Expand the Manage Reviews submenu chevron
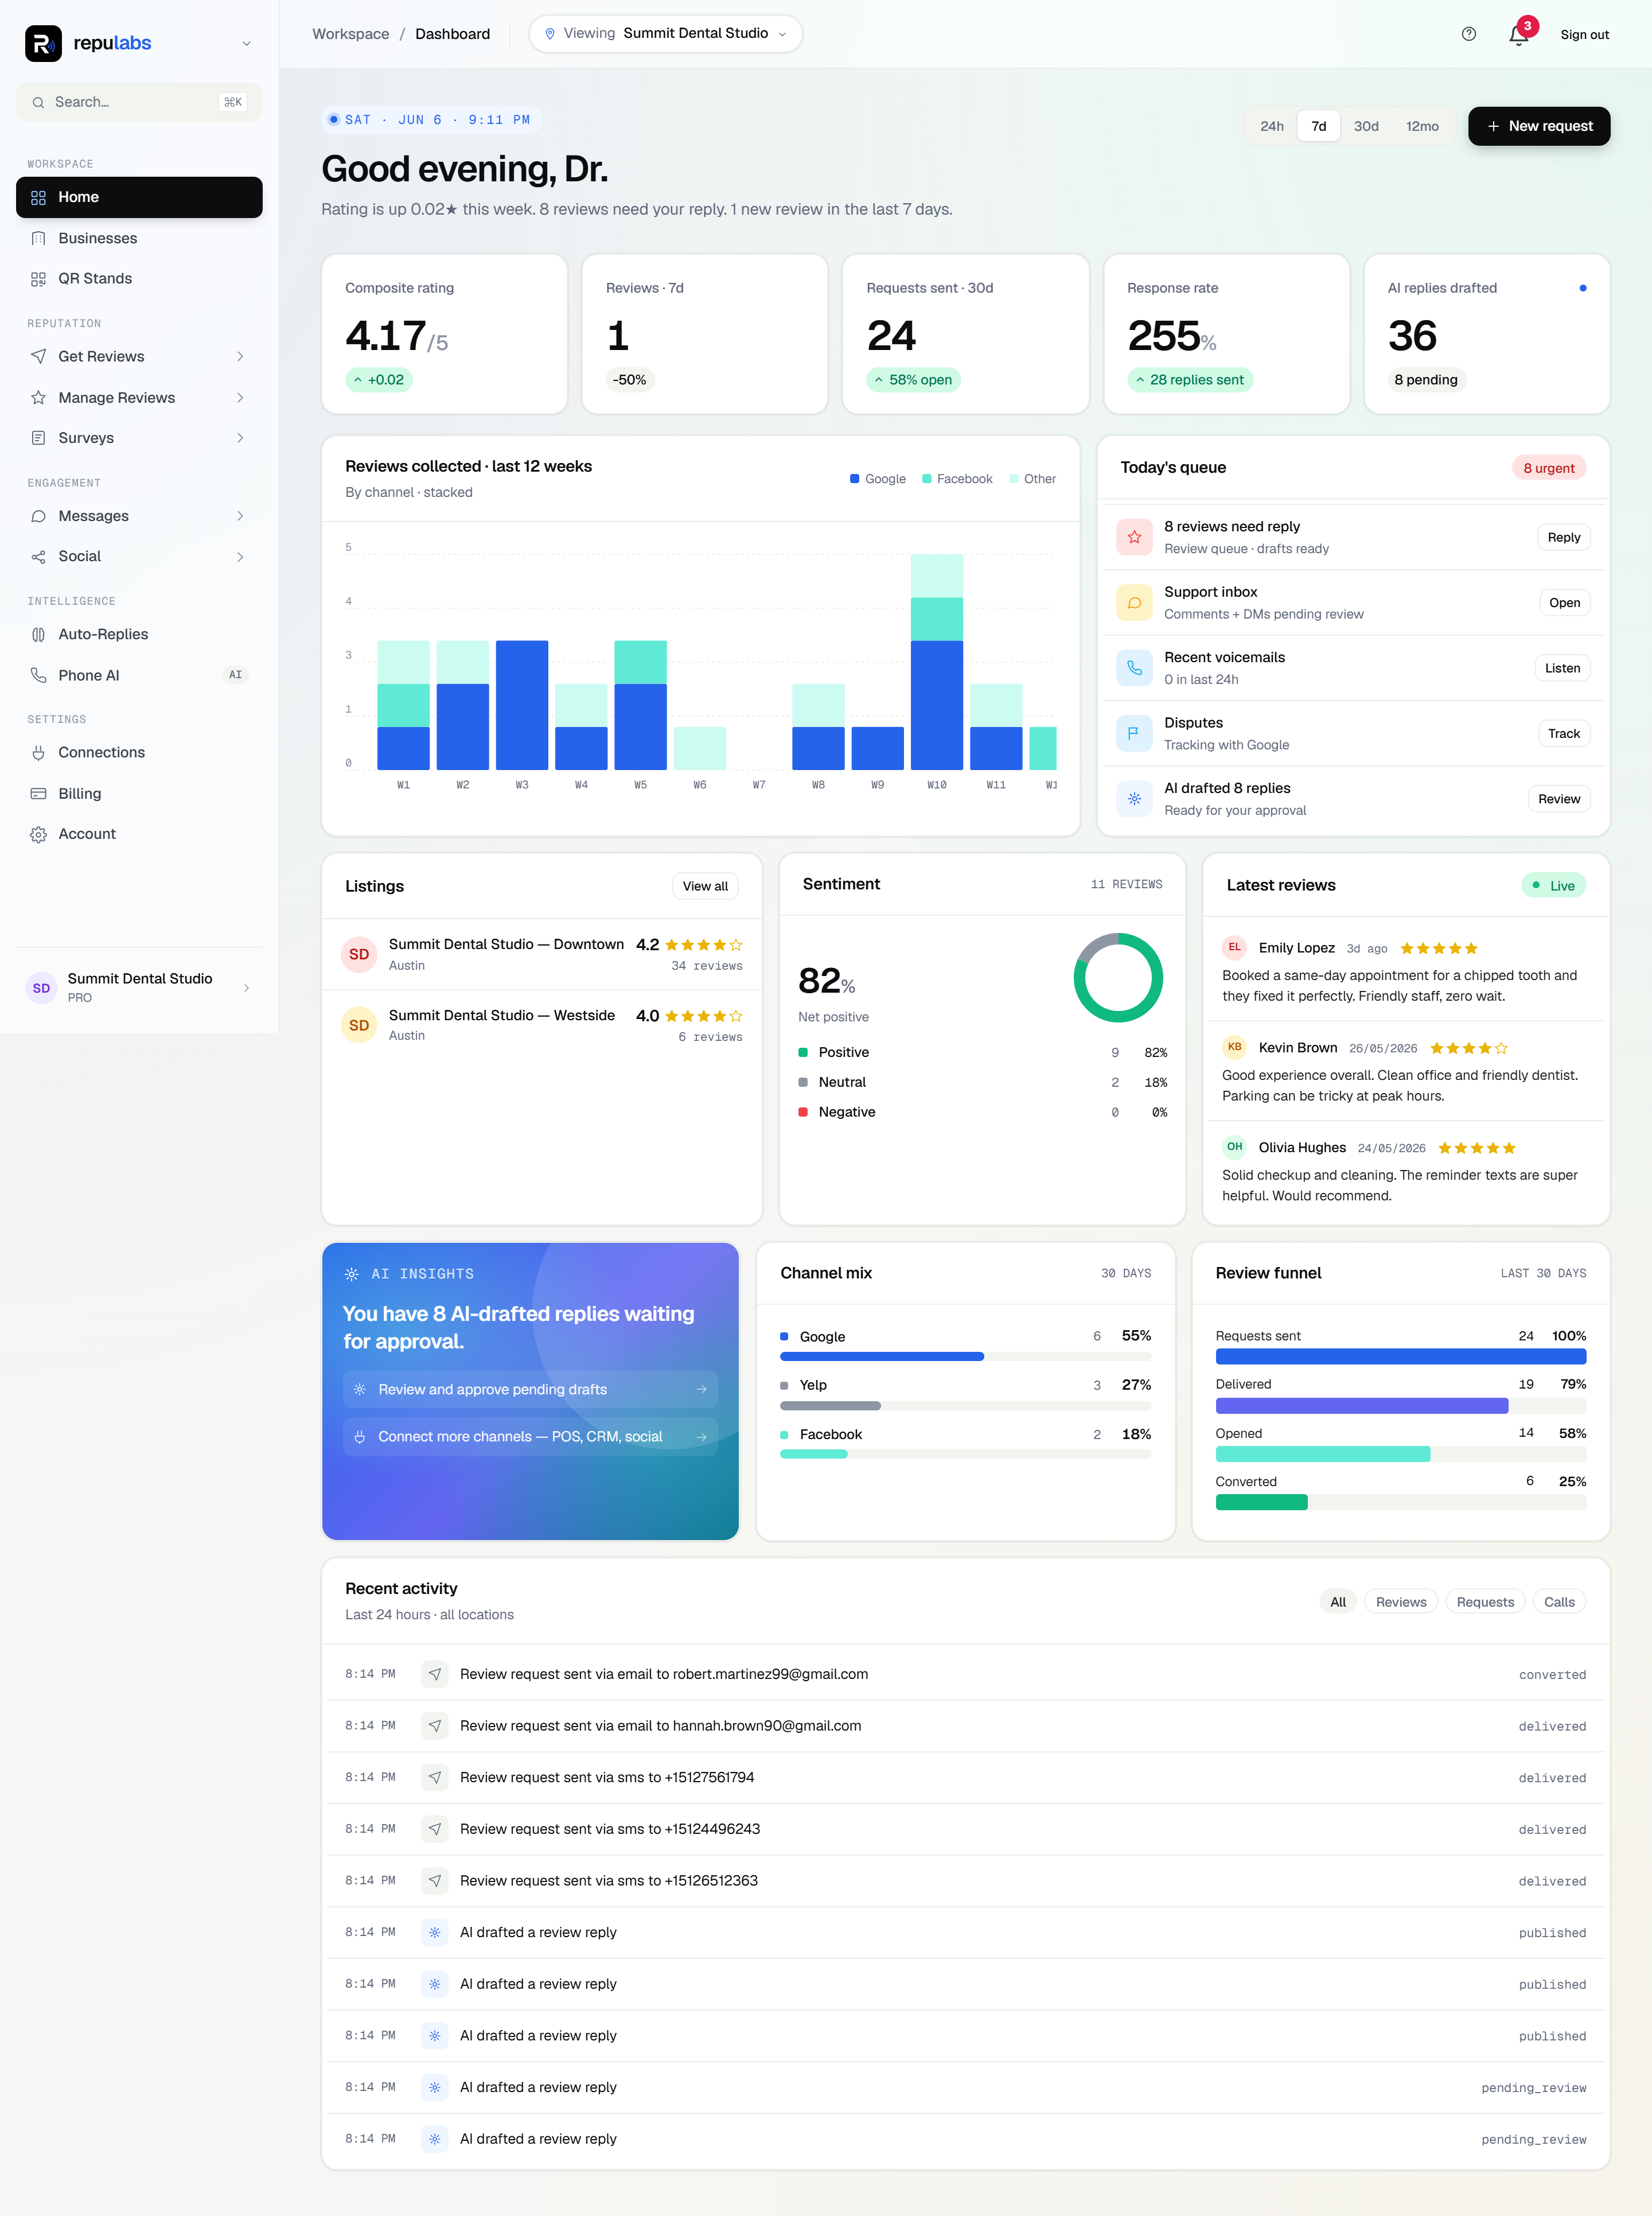The height and width of the screenshot is (2216, 1652). tap(240, 397)
